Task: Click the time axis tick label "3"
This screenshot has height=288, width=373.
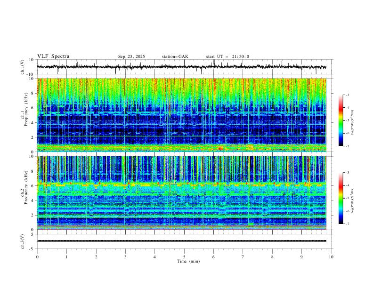Action: [125, 257]
